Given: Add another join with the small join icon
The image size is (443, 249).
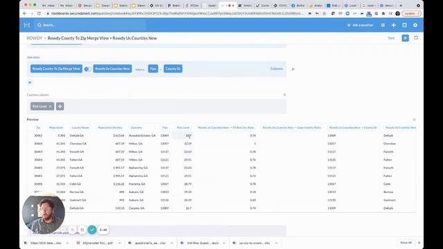Looking at the screenshot, I should pos(30,82).
